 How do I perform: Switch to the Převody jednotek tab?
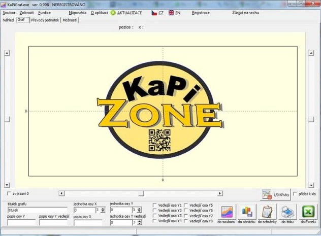(x=45, y=20)
